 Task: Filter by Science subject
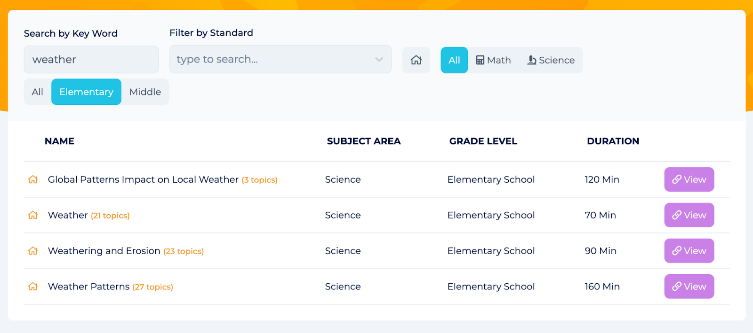[551, 60]
